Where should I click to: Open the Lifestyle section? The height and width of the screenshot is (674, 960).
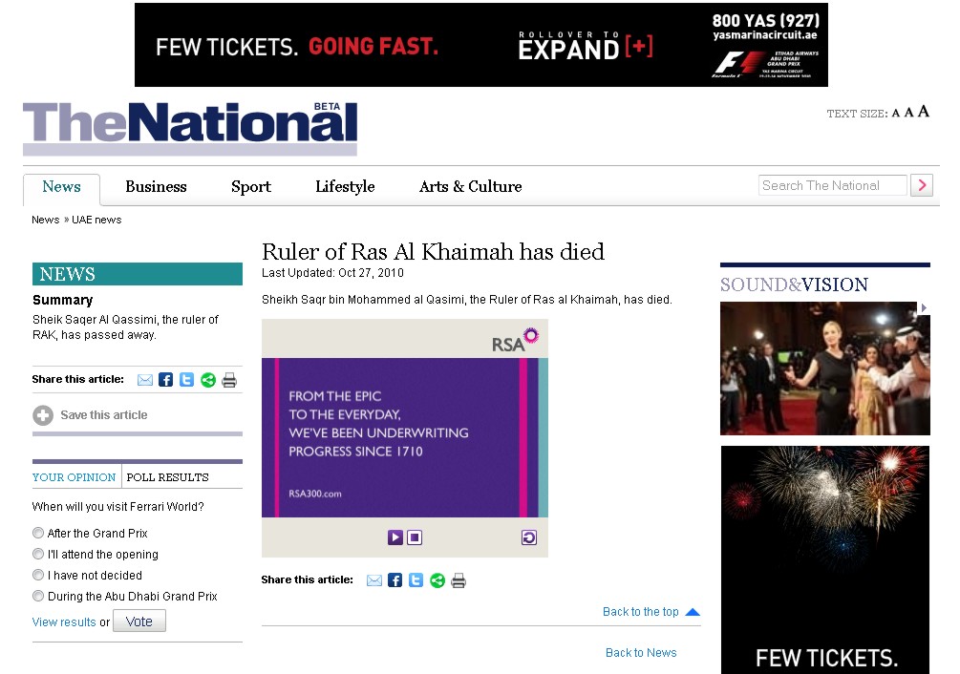point(345,186)
